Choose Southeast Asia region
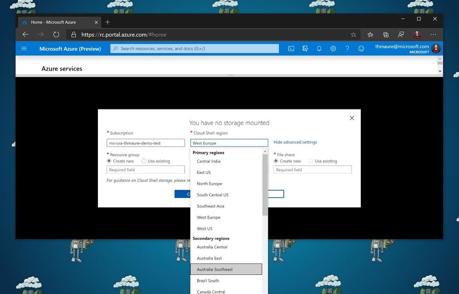Image resolution: width=459 pixels, height=294 pixels. pyautogui.click(x=226, y=206)
